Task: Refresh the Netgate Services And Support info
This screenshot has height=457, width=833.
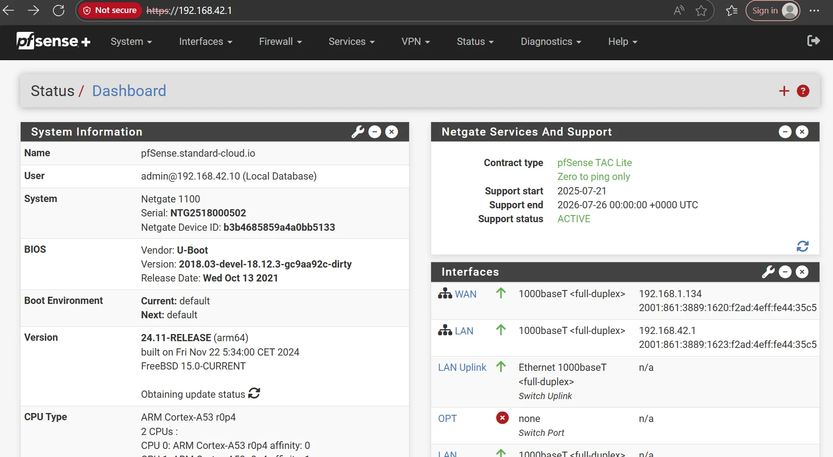Action: point(802,246)
